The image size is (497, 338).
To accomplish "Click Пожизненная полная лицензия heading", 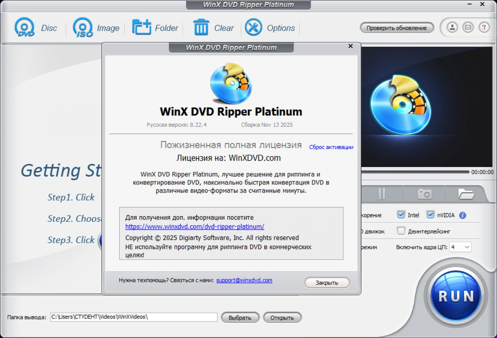I will 231,145.
